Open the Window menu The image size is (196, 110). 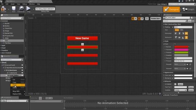32,4
